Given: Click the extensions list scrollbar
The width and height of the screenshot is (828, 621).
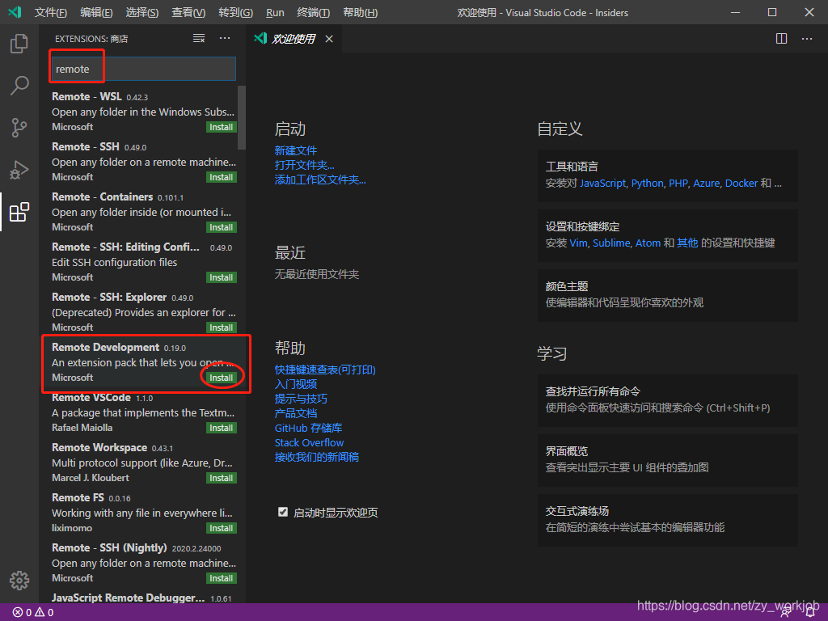Looking at the screenshot, I should [241, 117].
